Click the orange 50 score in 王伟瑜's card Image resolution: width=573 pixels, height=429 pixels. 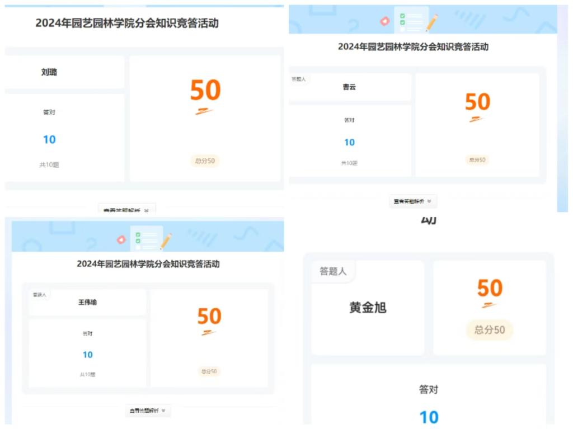(x=209, y=317)
